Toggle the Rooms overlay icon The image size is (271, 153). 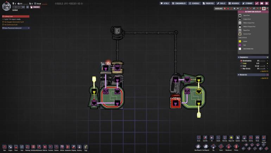[x=257, y=8]
